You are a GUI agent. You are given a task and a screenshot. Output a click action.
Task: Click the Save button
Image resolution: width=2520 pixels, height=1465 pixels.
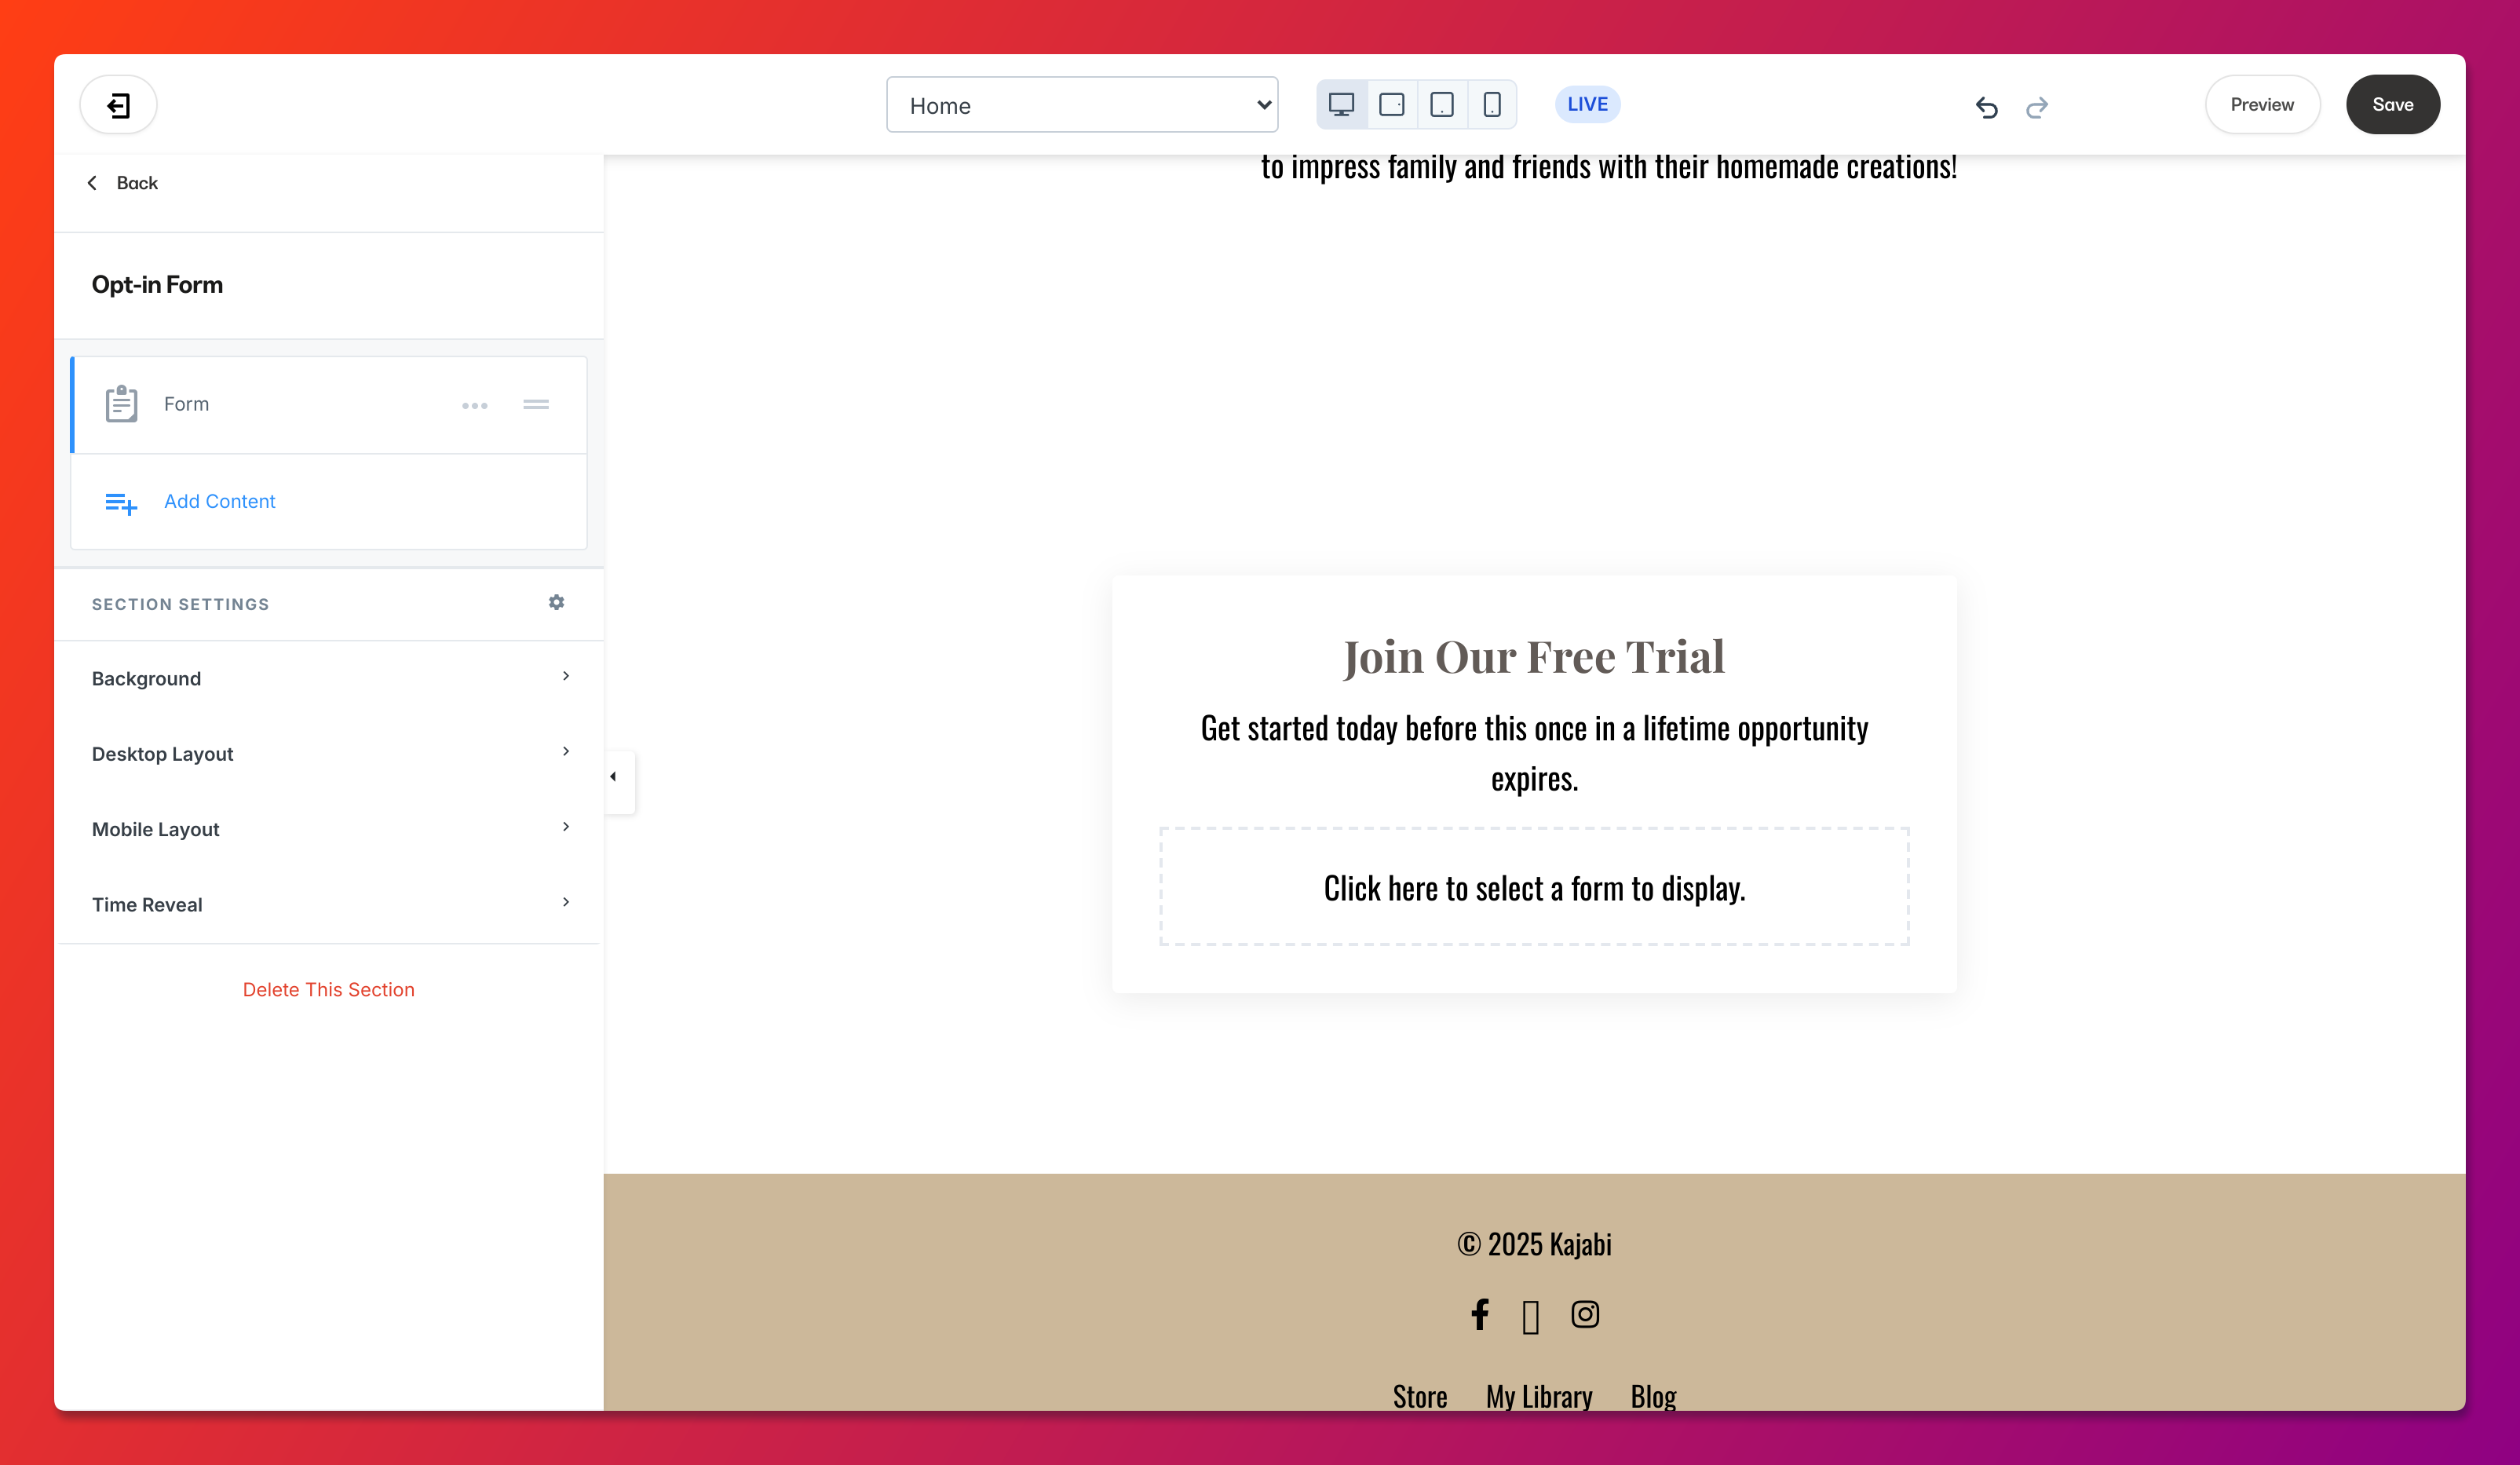click(2393, 105)
